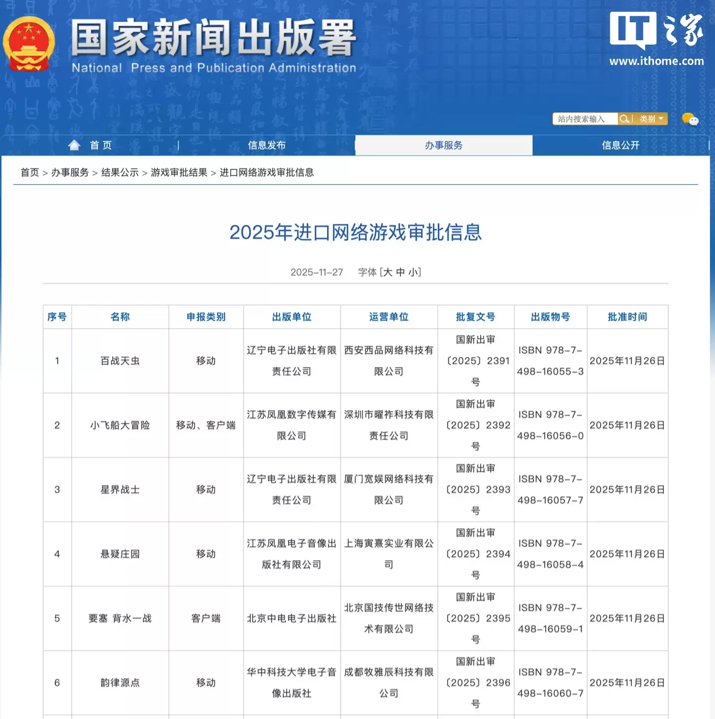Open 办事服务 breadcrumb link
This screenshot has height=719, width=715.
(70, 172)
